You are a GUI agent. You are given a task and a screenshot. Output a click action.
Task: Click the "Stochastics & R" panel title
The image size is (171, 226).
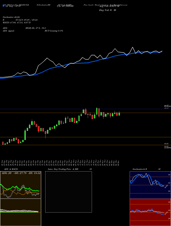tap(140, 169)
